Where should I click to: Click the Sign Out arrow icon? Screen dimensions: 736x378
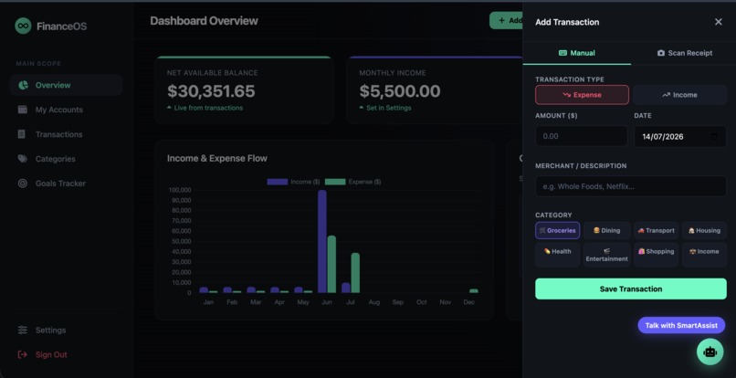point(22,354)
